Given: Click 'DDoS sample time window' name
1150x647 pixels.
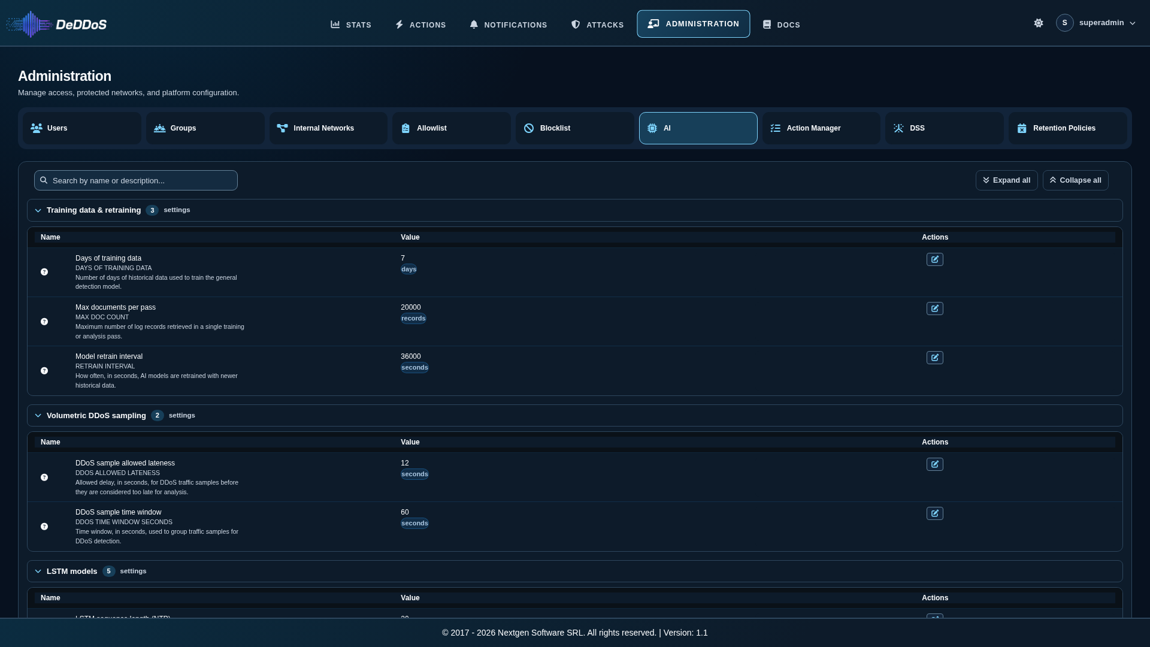Looking at the screenshot, I should (118, 512).
